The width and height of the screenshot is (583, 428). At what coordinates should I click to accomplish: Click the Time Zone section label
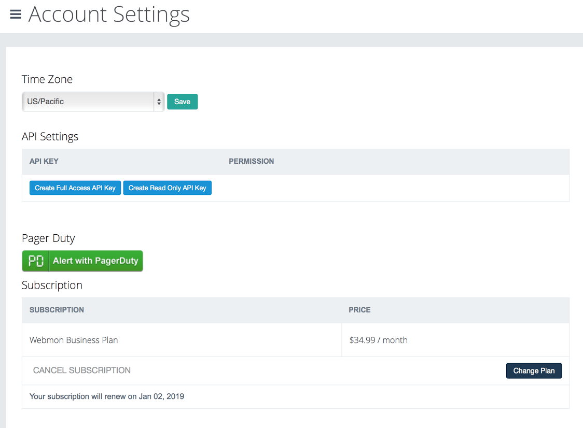tap(47, 79)
